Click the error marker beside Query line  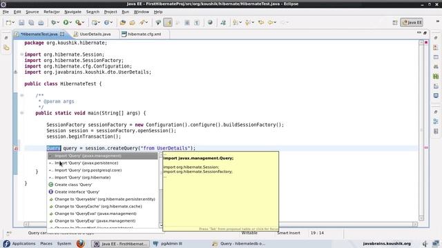coord(16,148)
